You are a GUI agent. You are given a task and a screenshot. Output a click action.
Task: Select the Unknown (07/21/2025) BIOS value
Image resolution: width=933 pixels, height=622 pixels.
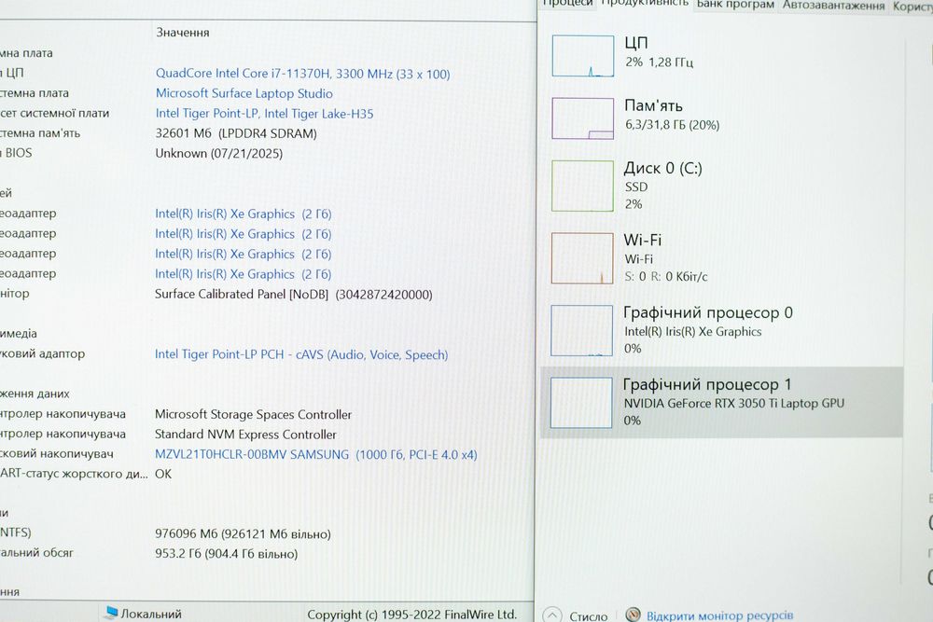219,154
